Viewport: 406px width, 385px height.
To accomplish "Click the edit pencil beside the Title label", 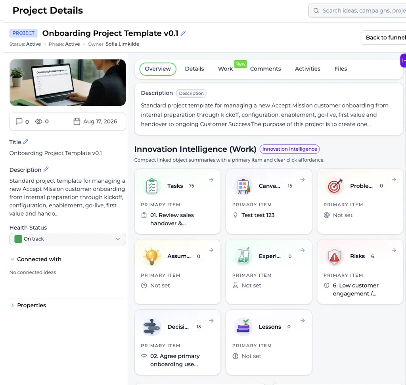I will 26,142.
